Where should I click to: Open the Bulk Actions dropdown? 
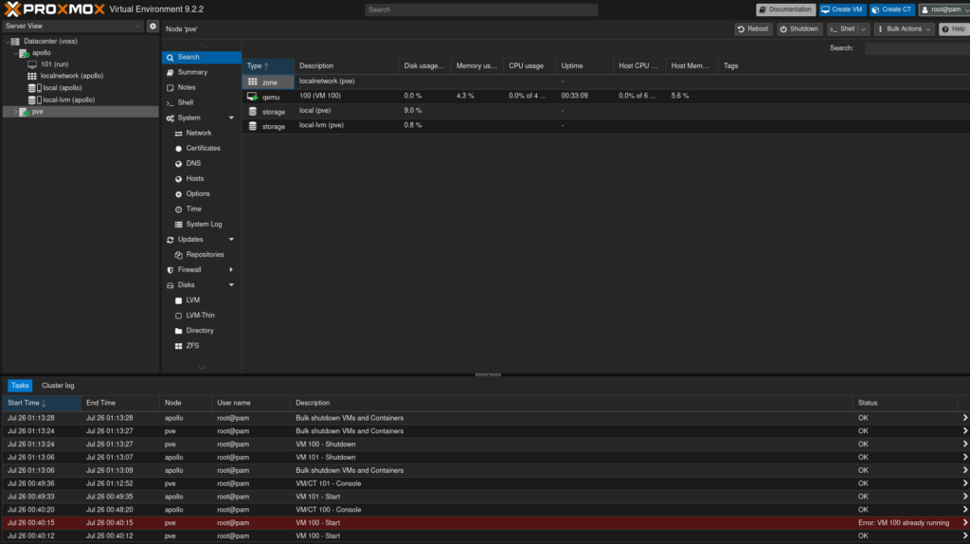tap(904, 29)
